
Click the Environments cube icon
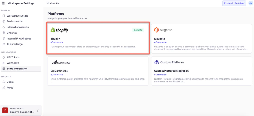click(x=4, y=21)
